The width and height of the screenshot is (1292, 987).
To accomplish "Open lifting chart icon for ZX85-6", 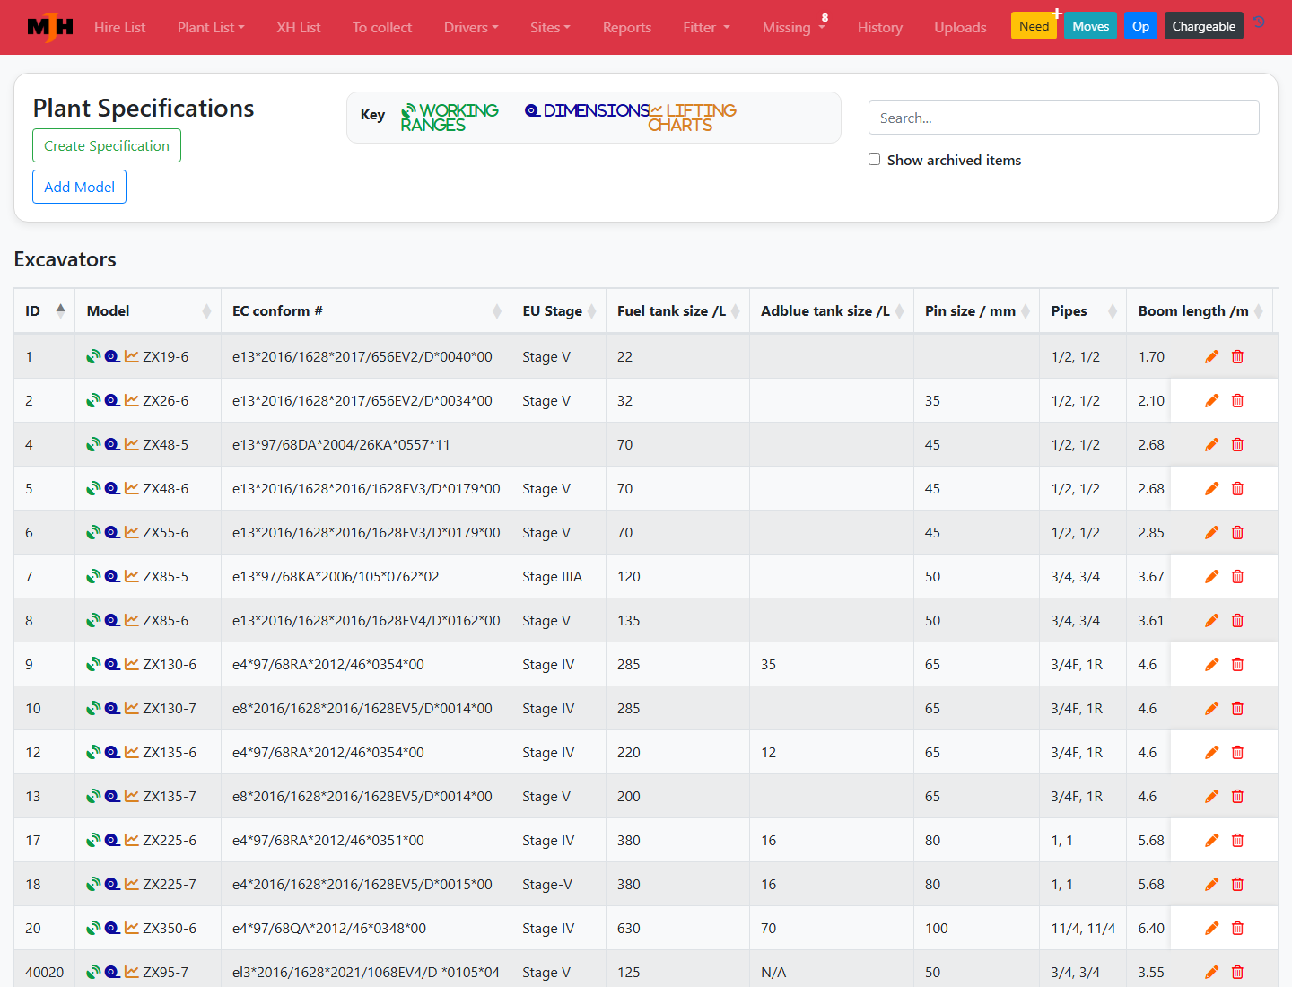I will (x=132, y=620).
